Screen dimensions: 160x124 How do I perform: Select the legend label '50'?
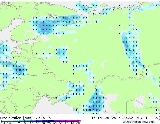78,123
